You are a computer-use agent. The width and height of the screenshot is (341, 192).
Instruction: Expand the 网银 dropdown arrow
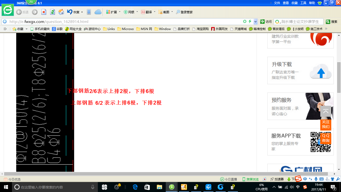[137, 12]
